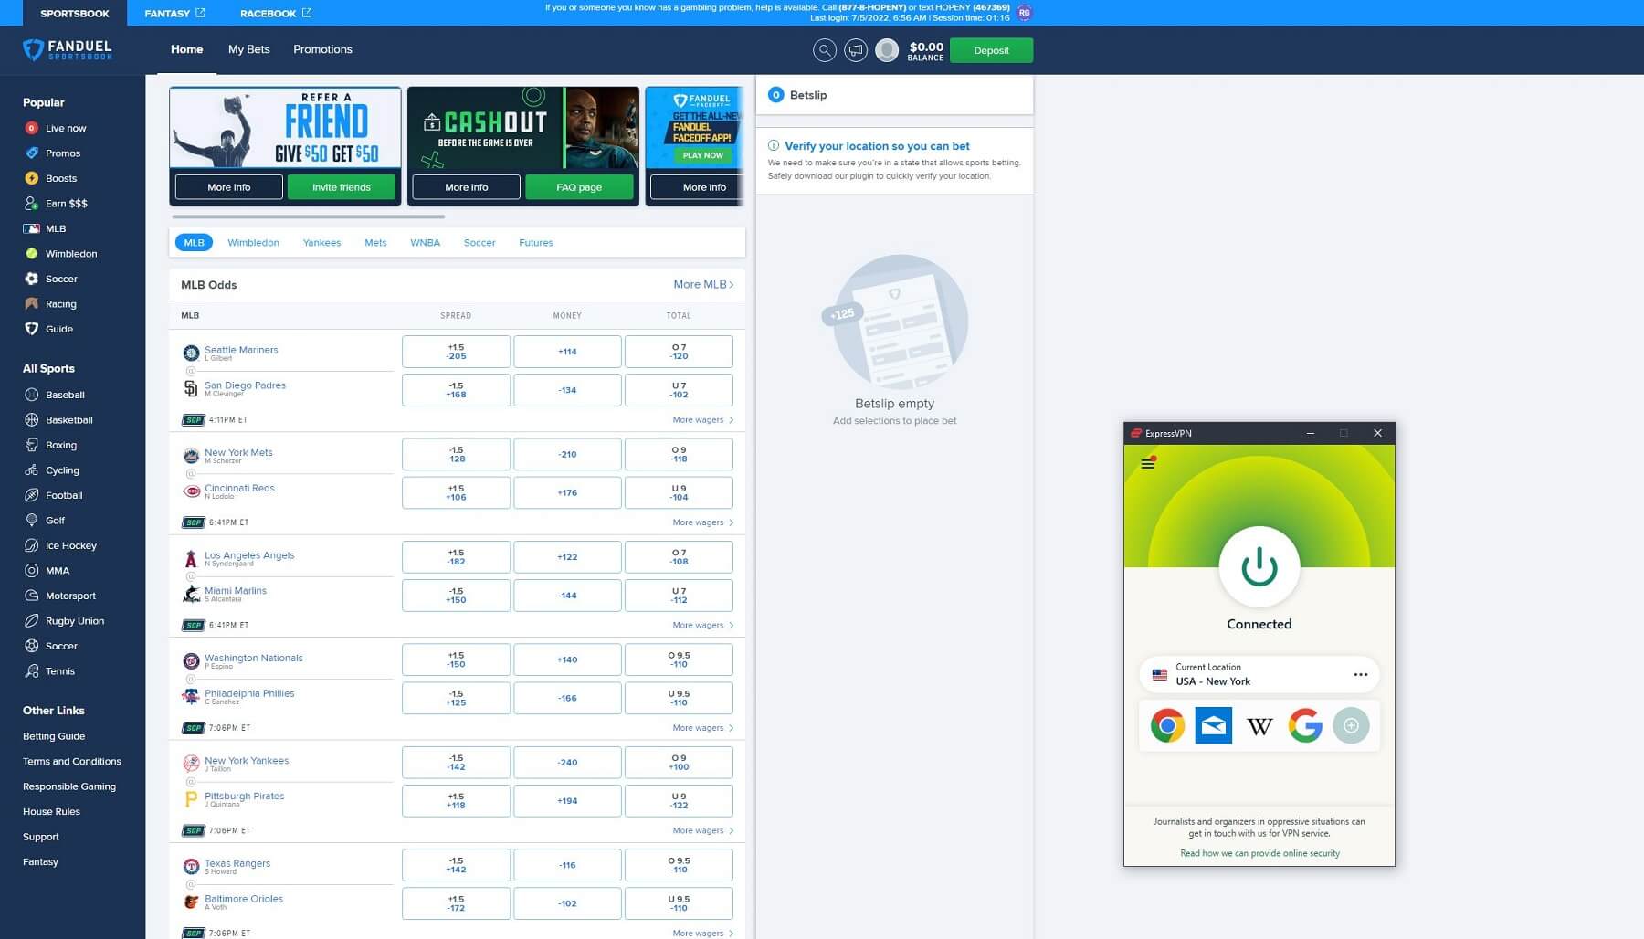Open More MLB link
The width and height of the screenshot is (1644, 939).
click(x=703, y=285)
